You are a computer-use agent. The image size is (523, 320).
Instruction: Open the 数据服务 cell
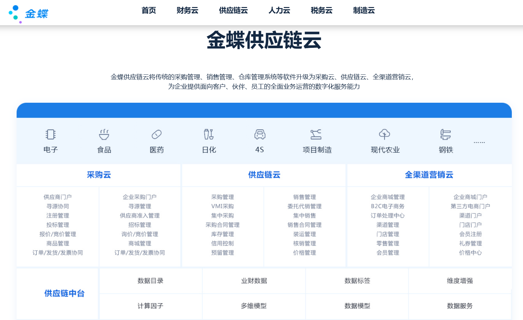coord(460,306)
